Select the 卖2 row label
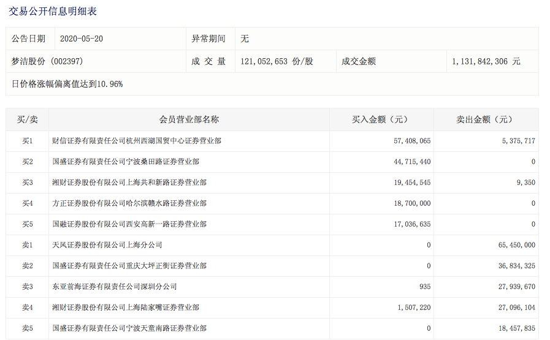Image resolution: width=550 pixels, height=340 pixels. [x=28, y=266]
